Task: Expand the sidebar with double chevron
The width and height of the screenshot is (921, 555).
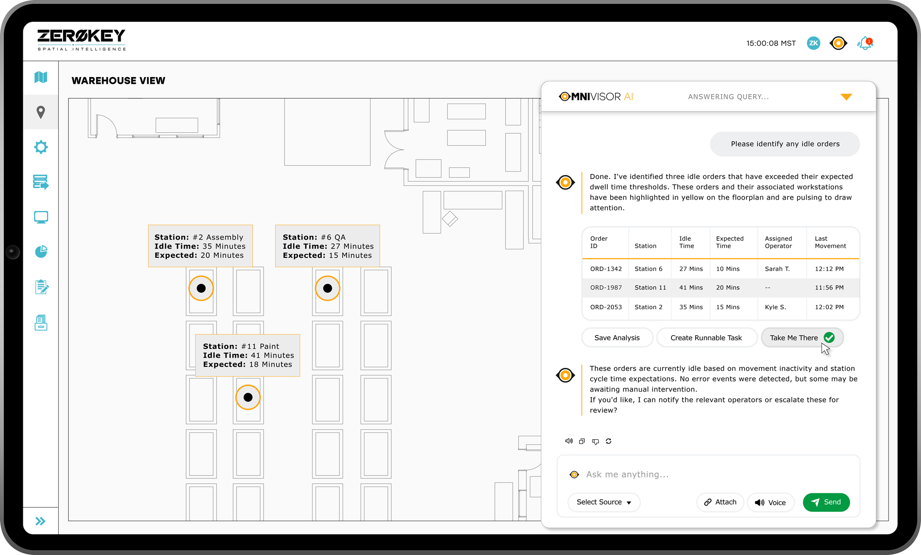Action: tap(41, 521)
